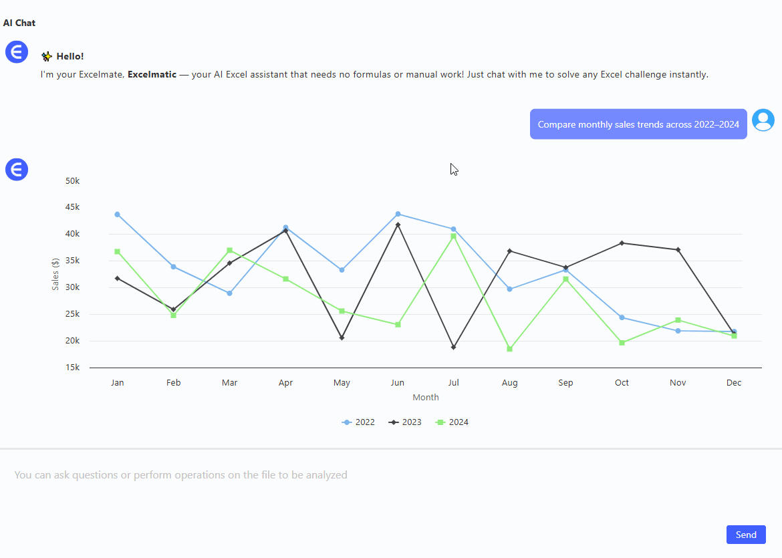Toggle the 2024 series in chart legend
The height and width of the screenshot is (558, 782).
(452, 422)
